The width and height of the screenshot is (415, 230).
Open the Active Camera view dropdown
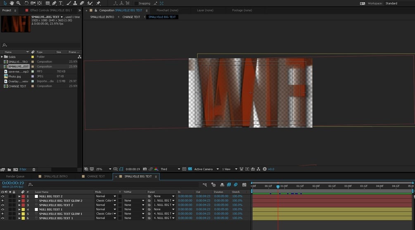click(206, 169)
